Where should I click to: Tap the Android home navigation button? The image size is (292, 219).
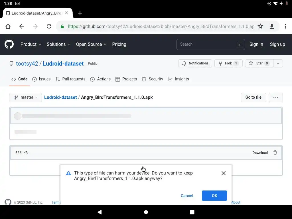(146, 212)
